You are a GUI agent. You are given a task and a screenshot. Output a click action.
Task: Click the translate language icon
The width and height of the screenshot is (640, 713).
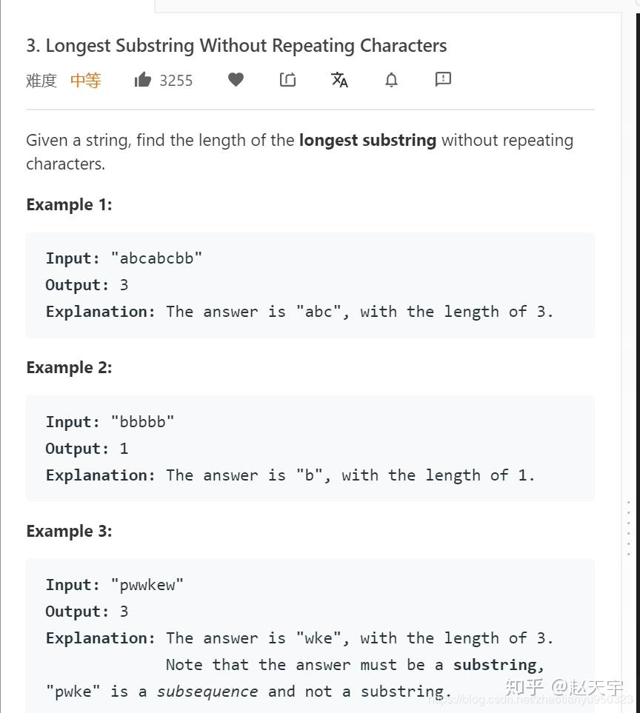pyautogui.click(x=339, y=79)
